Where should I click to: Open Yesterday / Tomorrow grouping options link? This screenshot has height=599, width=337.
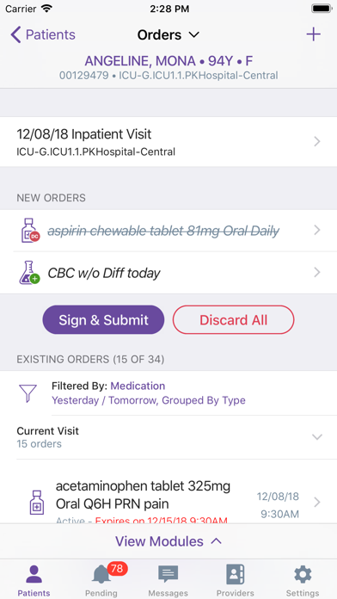tap(149, 400)
